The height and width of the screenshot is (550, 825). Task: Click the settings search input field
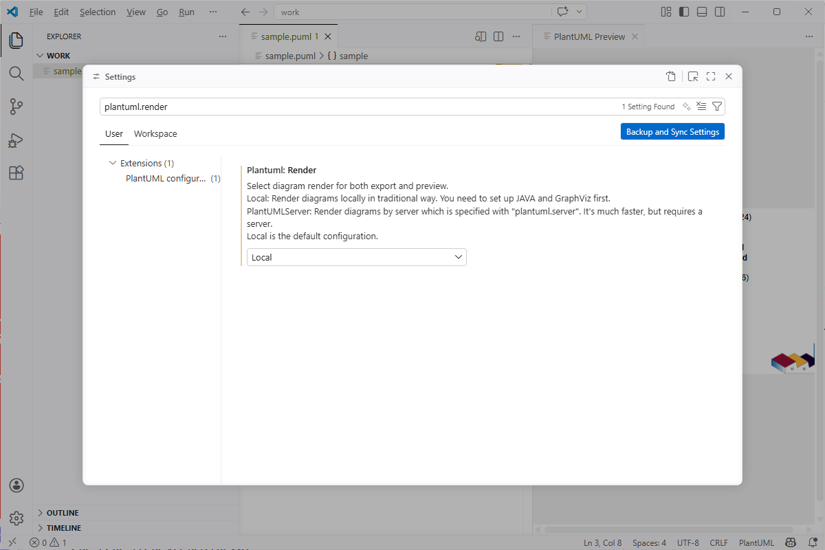point(357,107)
